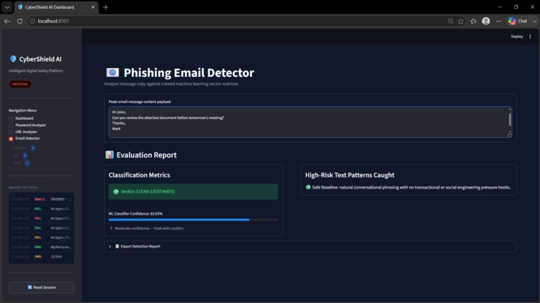Image resolution: width=540 pixels, height=303 pixels.
Task: Click the CyberShield tab favicon
Action: [20, 7]
